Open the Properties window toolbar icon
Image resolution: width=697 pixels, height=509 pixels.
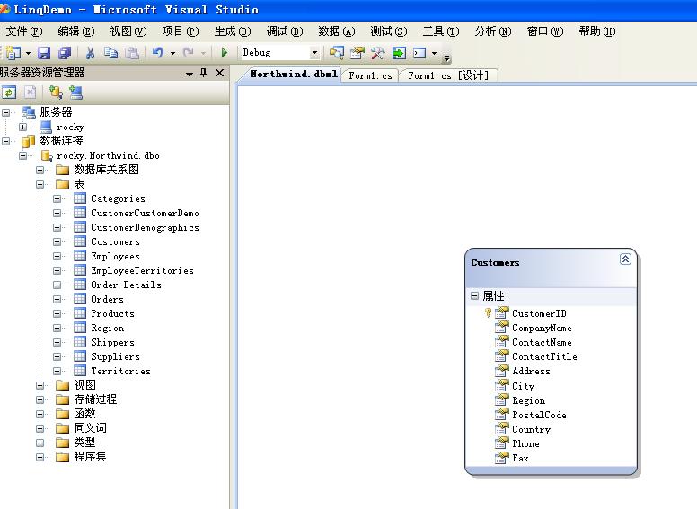[357, 53]
